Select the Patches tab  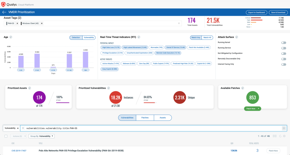(x=145, y=118)
